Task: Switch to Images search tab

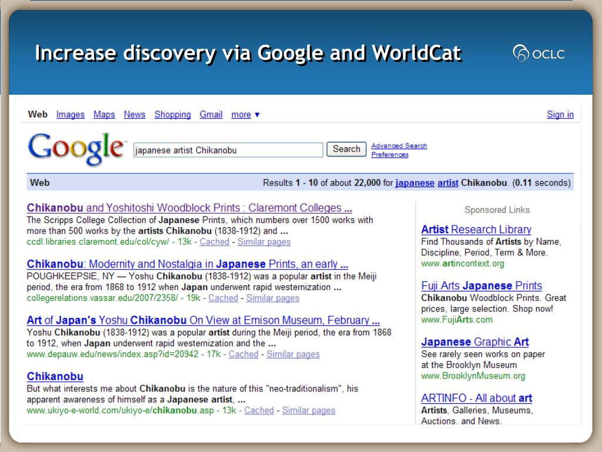Action: click(71, 115)
